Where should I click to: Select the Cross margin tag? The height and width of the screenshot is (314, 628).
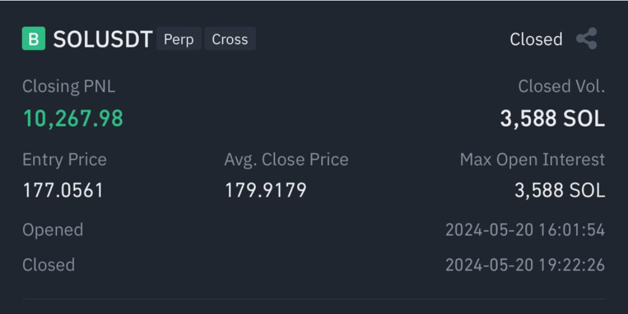pyautogui.click(x=230, y=38)
